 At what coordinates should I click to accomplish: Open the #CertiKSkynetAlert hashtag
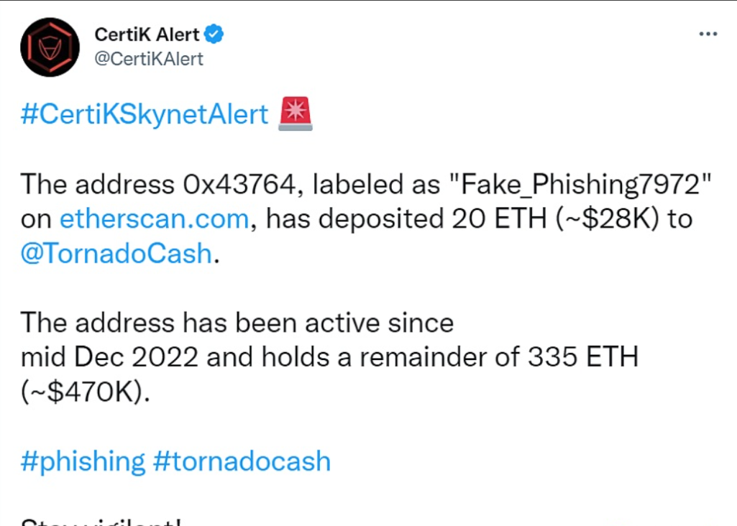pyautogui.click(x=144, y=114)
